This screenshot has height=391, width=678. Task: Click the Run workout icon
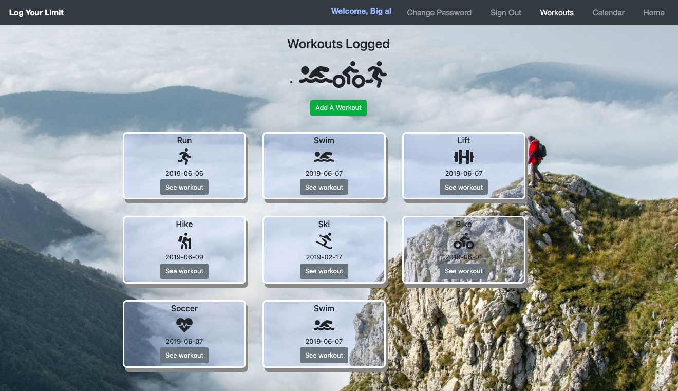coord(184,156)
